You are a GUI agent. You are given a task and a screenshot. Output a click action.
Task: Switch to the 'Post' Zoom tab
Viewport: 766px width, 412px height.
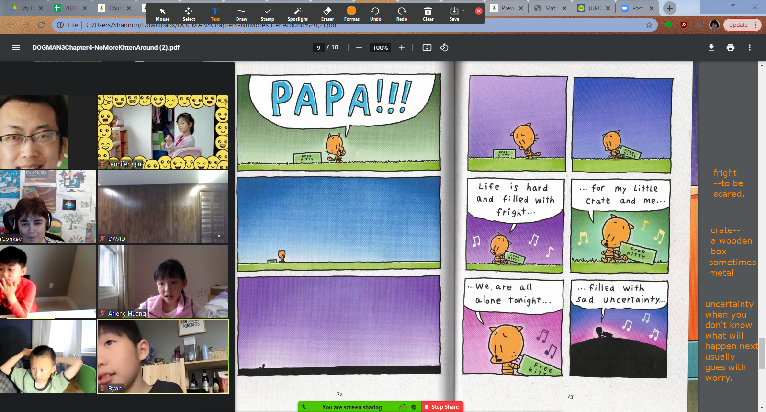point(637,8)
